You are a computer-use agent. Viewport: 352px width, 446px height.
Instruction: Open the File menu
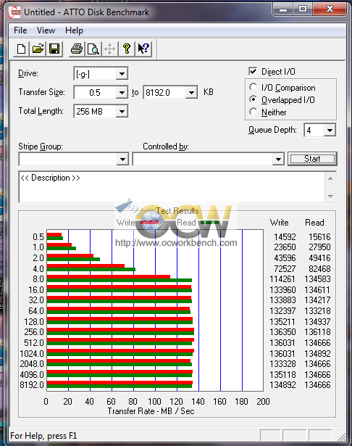click(20, 30)
